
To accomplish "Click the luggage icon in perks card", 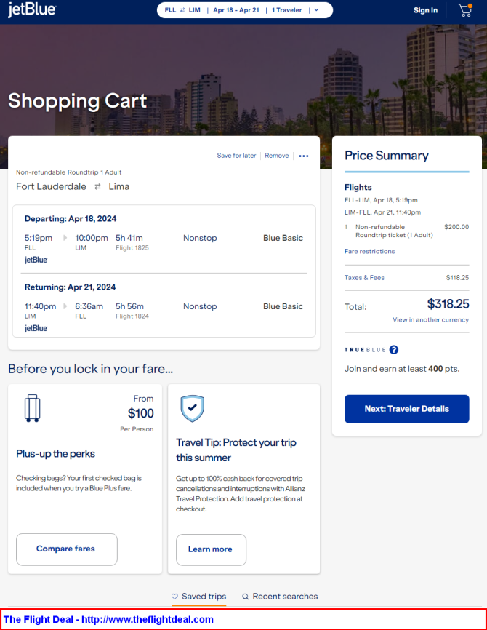I will [x=32, y=408].
